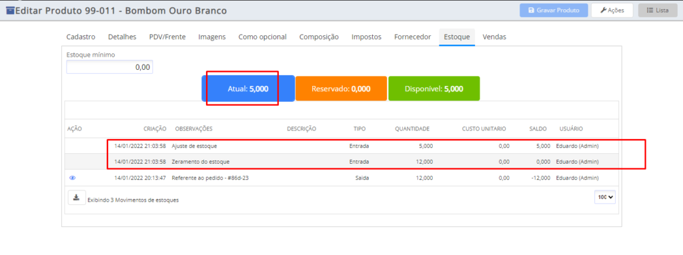Click the active Estoque tab
This screenshot has height=255, width=683.
coord(456,37)
